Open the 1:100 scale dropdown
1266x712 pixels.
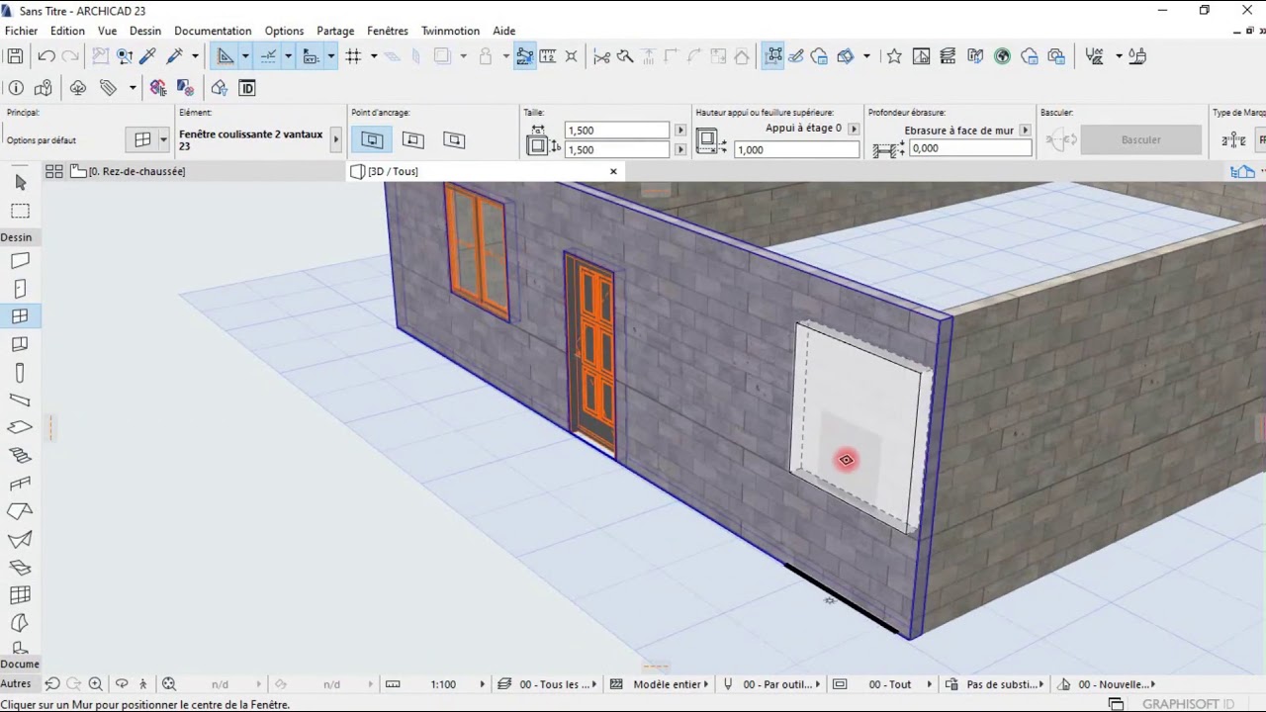pos(483,684)
